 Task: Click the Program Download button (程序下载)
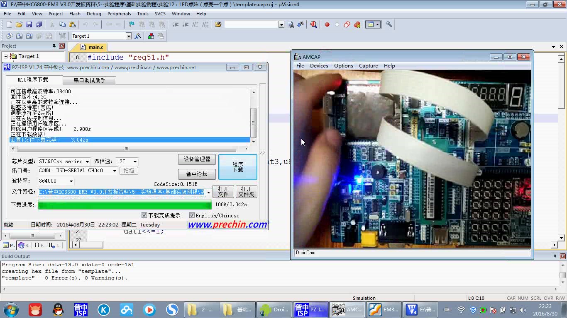coord(238,167)
